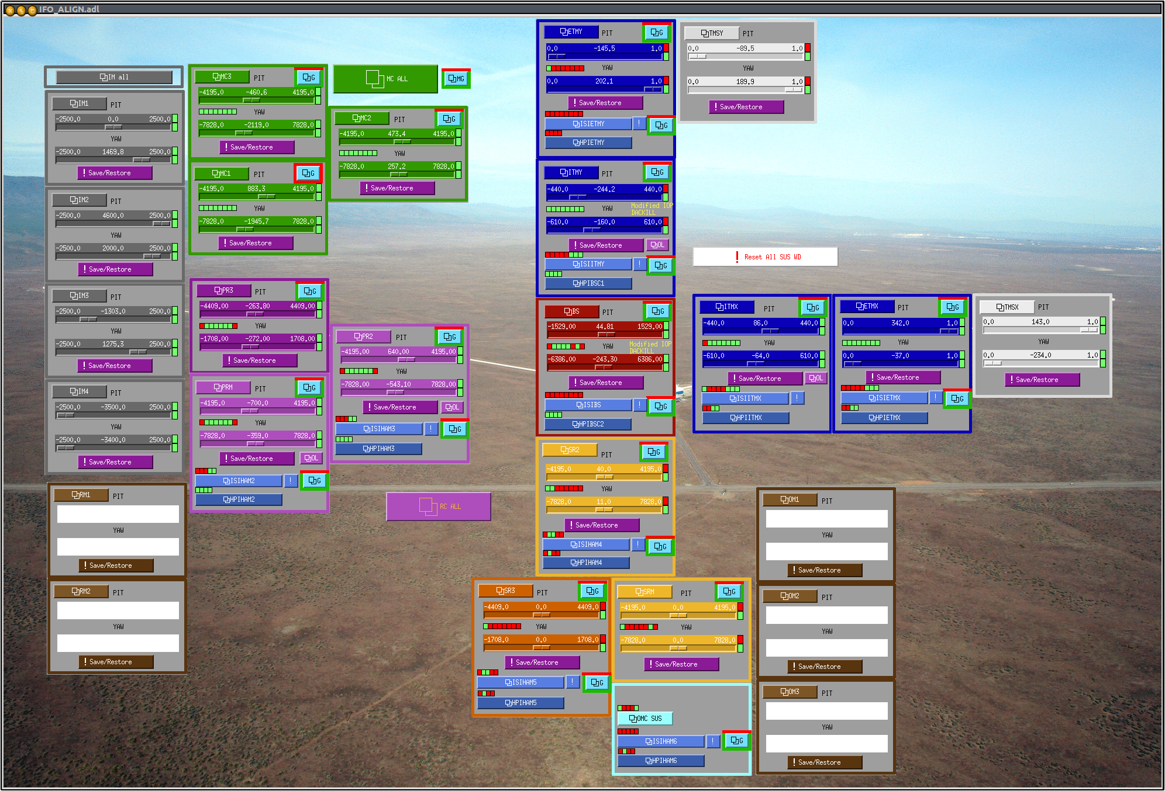1165x791 pixels.
Task: Open the RC ALL display
Action: pos(439,506)
